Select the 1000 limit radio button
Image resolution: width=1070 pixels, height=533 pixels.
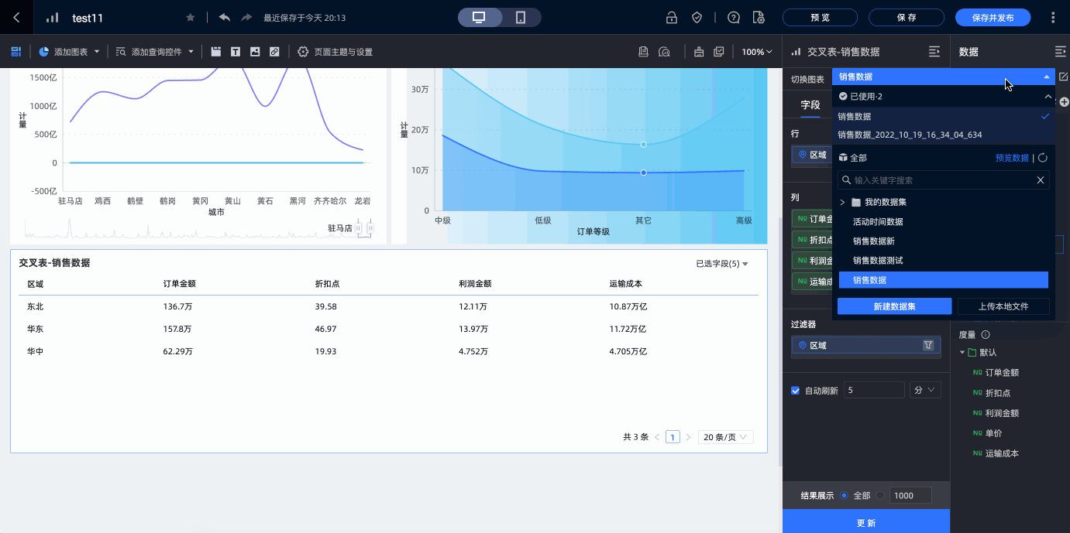(880, 495)
